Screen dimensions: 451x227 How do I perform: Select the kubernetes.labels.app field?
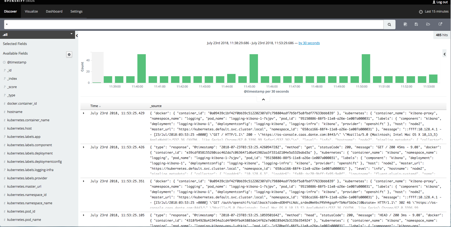[x=24, y=137]
